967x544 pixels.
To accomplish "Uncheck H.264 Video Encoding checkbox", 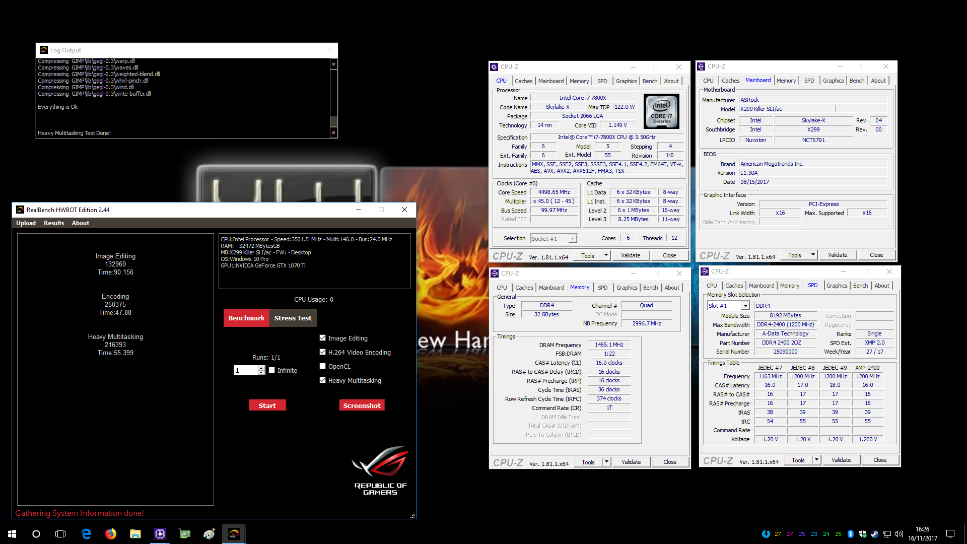I will (x=322, y=352).
